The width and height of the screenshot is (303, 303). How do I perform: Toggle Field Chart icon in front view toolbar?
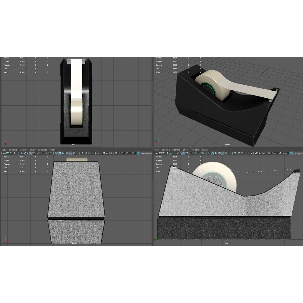pos(44,153)
